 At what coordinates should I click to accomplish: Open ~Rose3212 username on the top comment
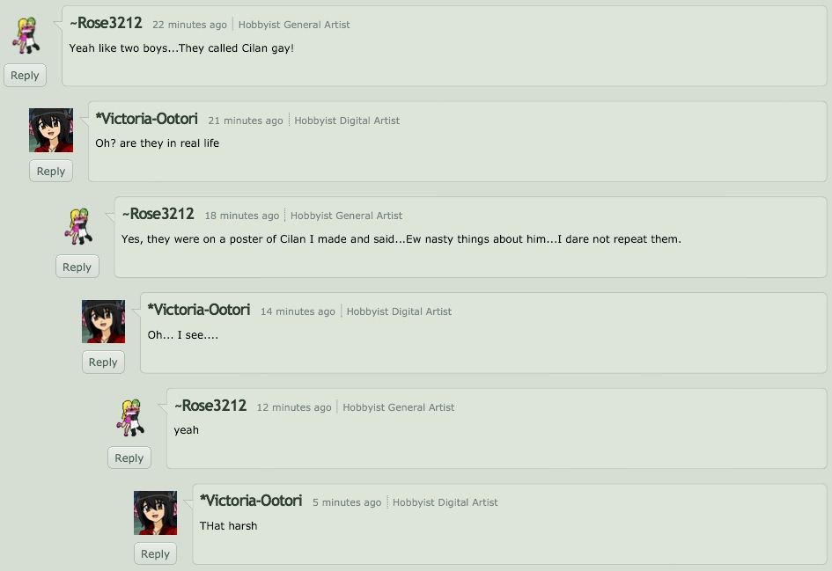[x=107, y=24]
